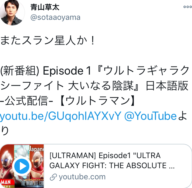192x188 pixels.
Task: Open 青山草太's profile photo avatar
Action: pyautogui.click(x=12, y=12)
